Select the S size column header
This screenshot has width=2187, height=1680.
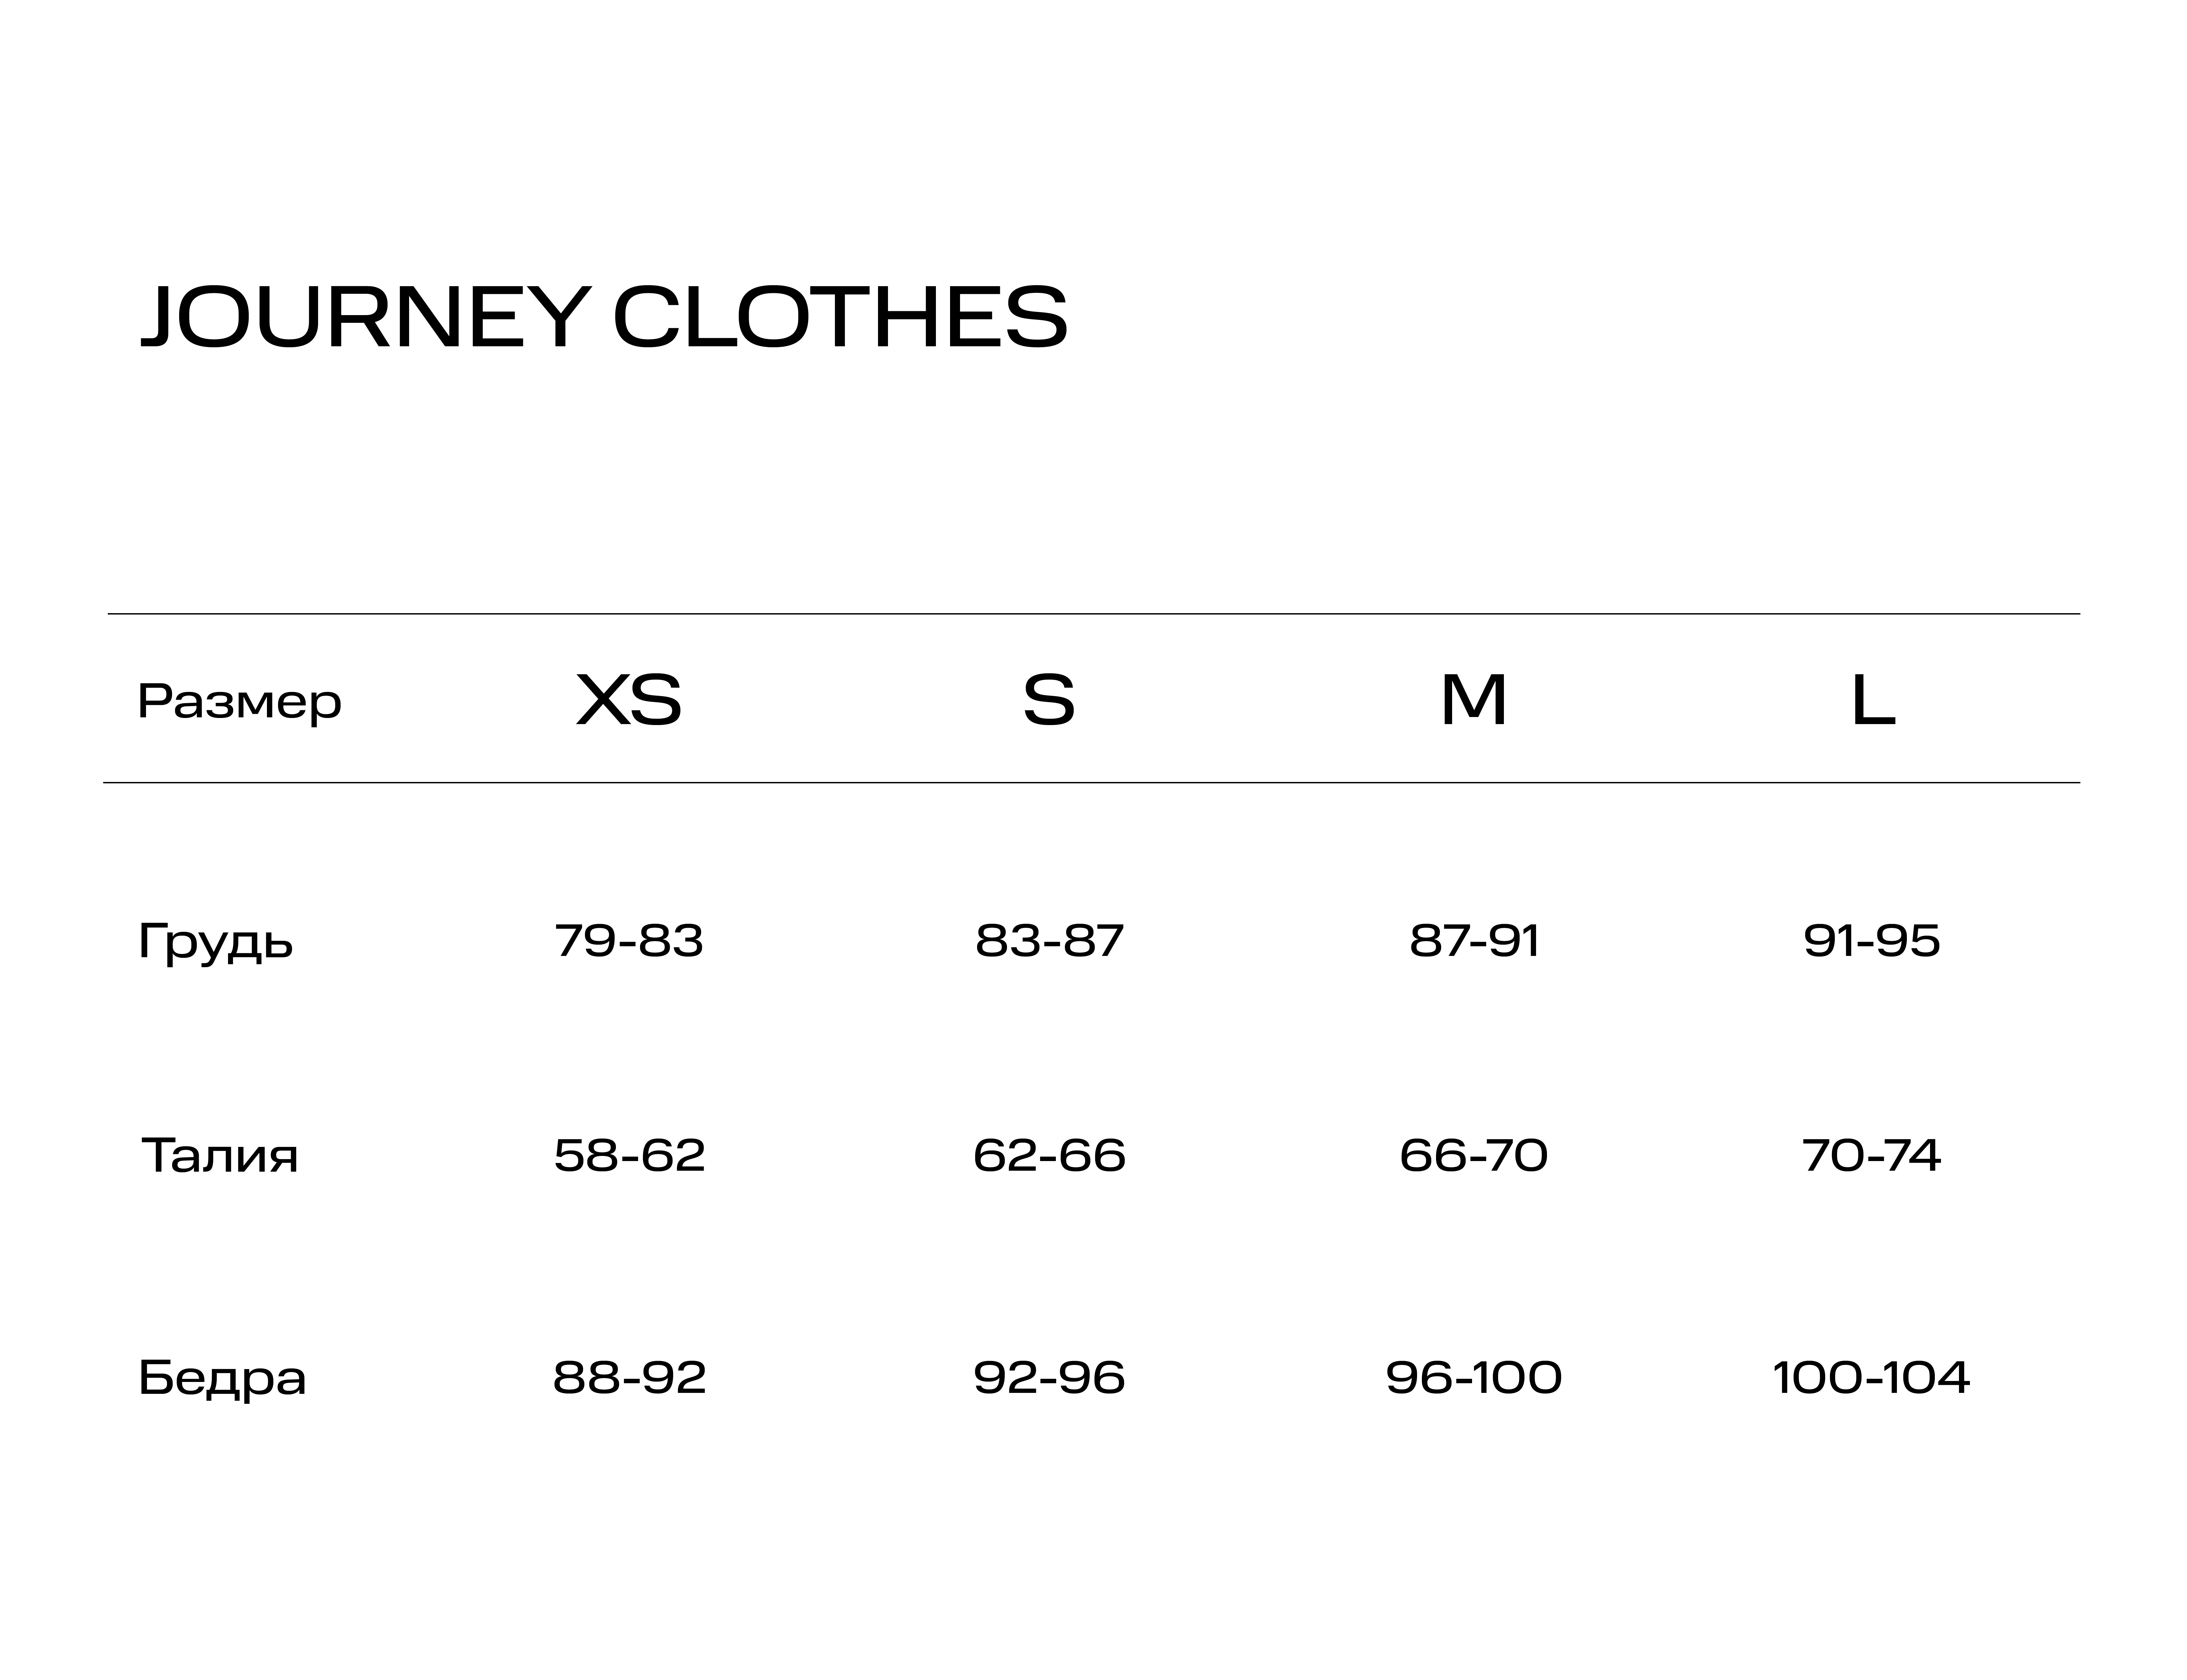coord(1049,700)
